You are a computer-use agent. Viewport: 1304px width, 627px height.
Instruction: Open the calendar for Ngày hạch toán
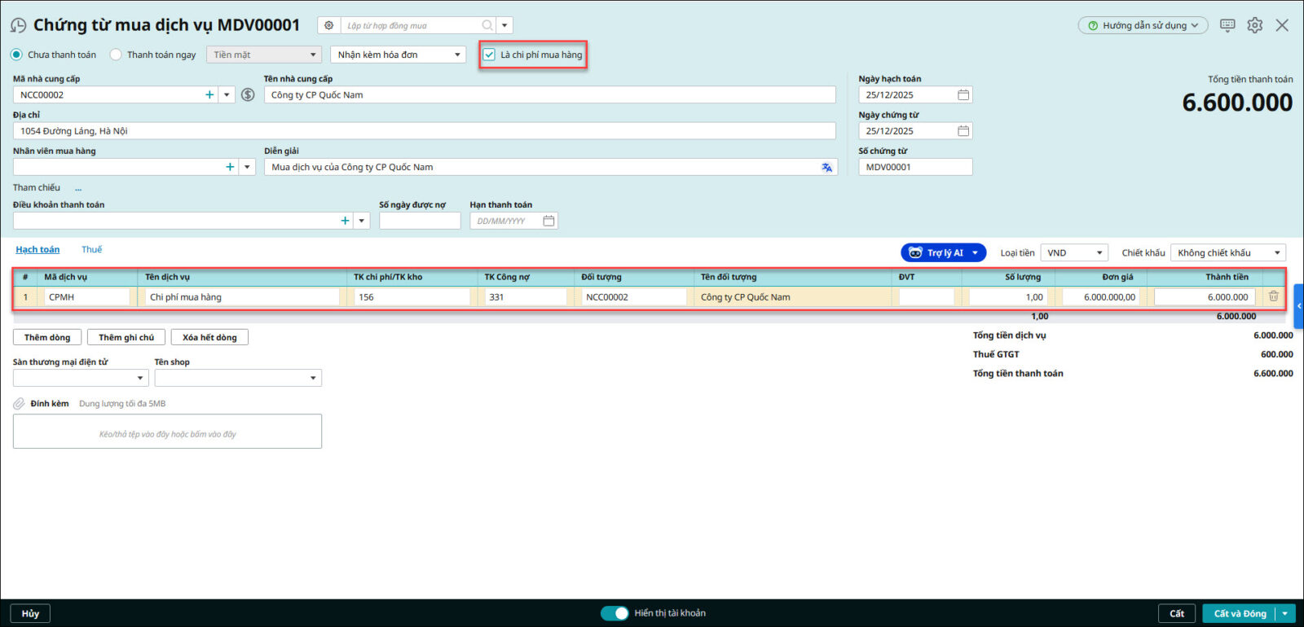click(x=963, y=95)
